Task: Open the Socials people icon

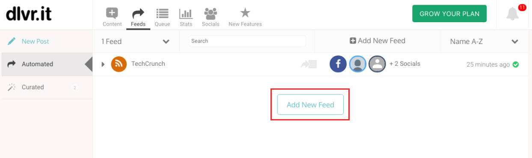Action: coord(211,13)
